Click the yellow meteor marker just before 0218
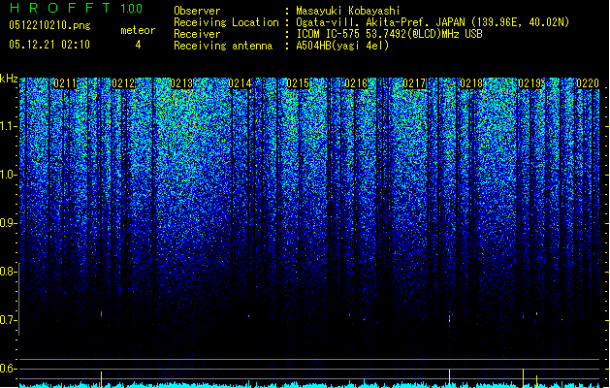The height and width of the screenshot is (388, 610). (449, 378)
